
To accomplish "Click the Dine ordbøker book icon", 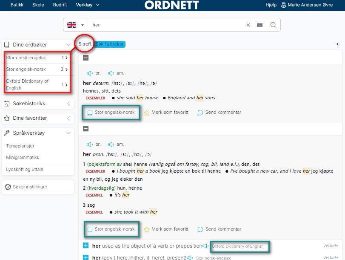I will (x=7, y=45).
